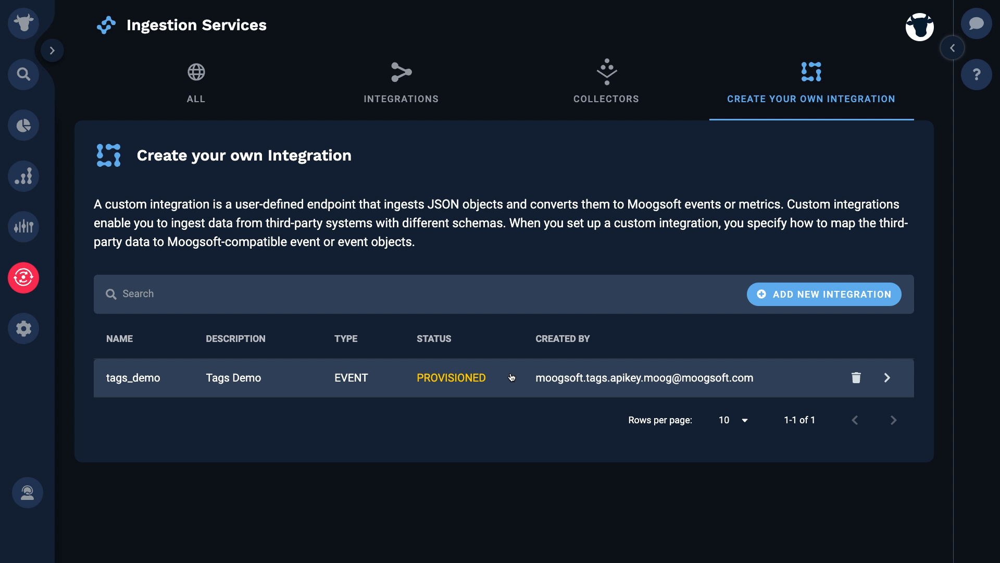Click the EVENT type cell
The width and height of the screenshot is (1000, 563).
351,378
